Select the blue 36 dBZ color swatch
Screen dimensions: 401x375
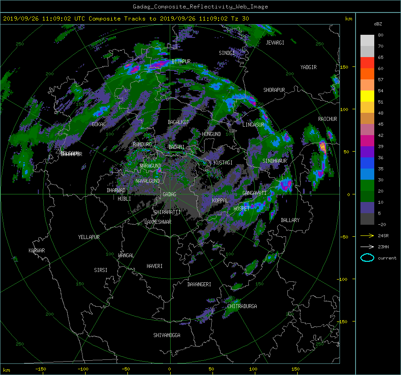(x=367, y=163)
